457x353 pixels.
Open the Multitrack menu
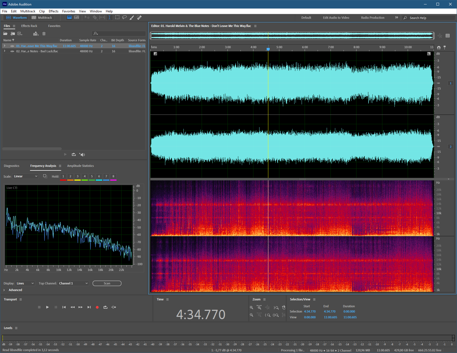(28, 11)
